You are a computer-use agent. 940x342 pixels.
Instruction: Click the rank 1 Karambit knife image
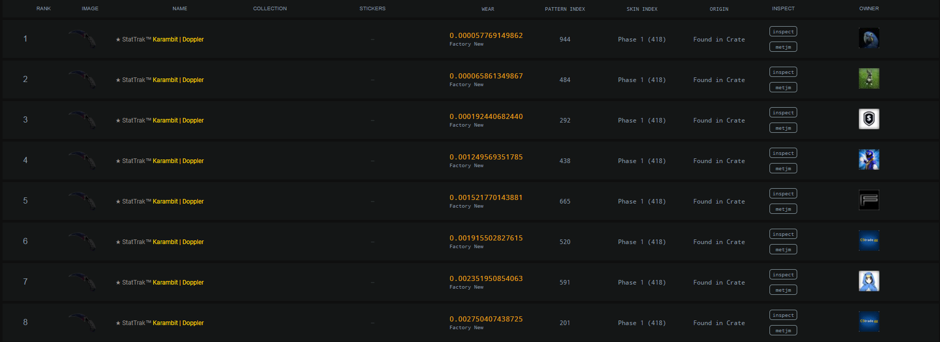[83, 38]
